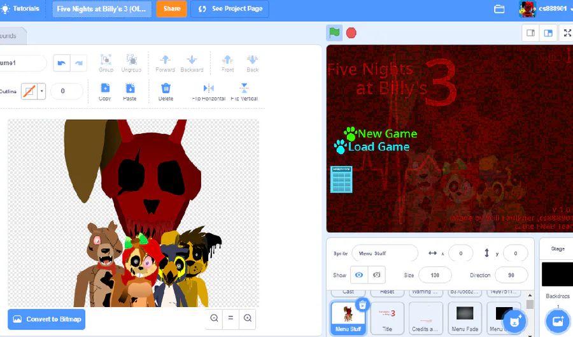This screenshot has height=337, width=573.
Task: Select the Menu Stuff sprite thumbnail
Action: point(348,318)
